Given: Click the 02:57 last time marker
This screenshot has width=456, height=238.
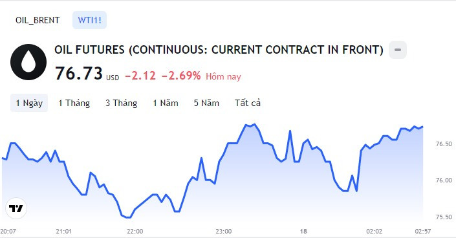Looking at the screenshot, I should tap(423, 232).
